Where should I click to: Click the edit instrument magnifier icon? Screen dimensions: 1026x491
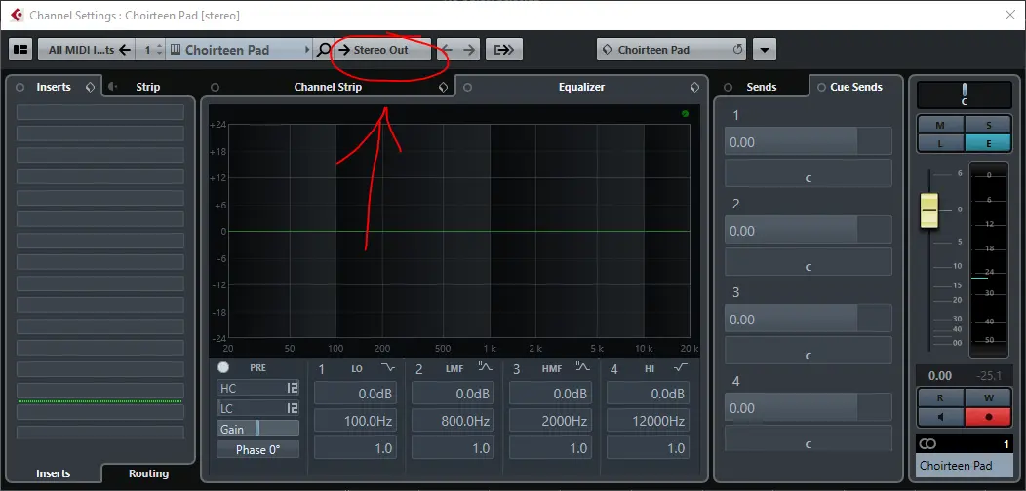pyautogui.click(x=324, y=50)
